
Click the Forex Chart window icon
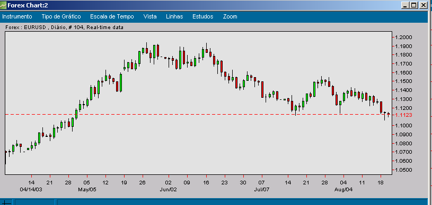pyautogui.click(x=3, y=5)
